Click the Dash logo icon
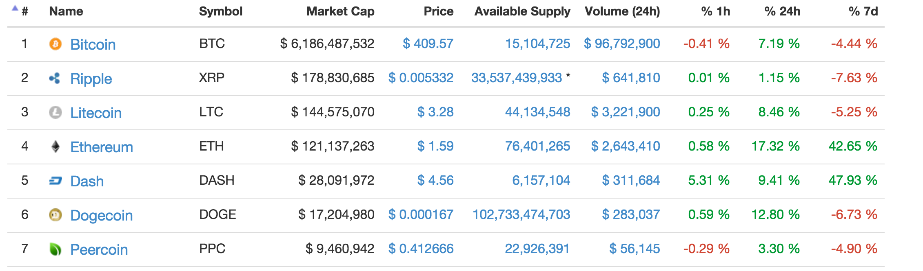The image size is (923, 271). [55, 181]
